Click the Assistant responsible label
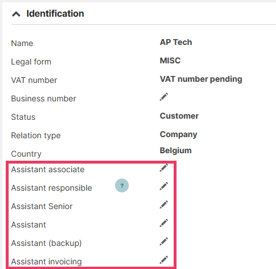The image size is (276, 269). tap(52, 188)
